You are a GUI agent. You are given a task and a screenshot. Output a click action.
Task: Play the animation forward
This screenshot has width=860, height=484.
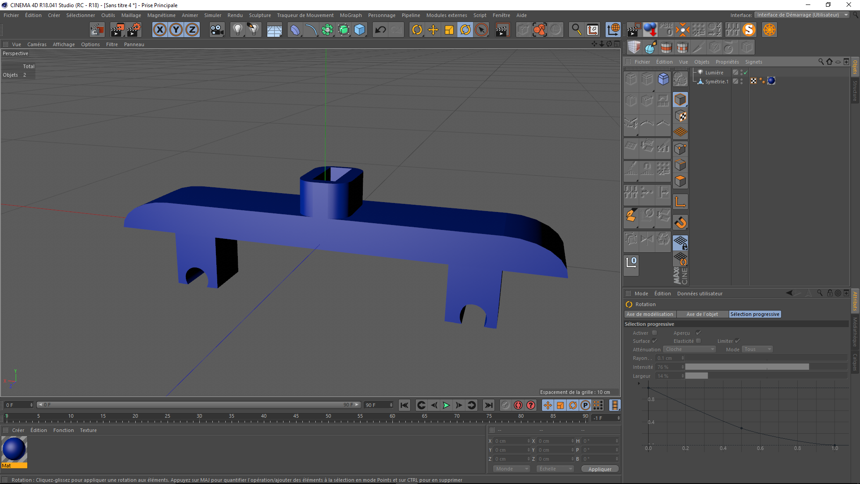pyautogui.click(x=446, y=405)
